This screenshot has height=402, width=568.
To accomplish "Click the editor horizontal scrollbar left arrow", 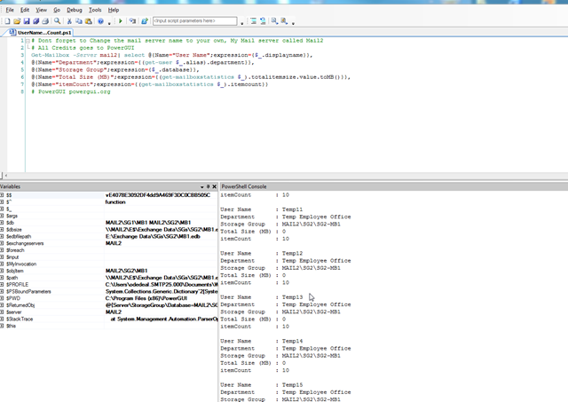I will (x=6, y=176).
